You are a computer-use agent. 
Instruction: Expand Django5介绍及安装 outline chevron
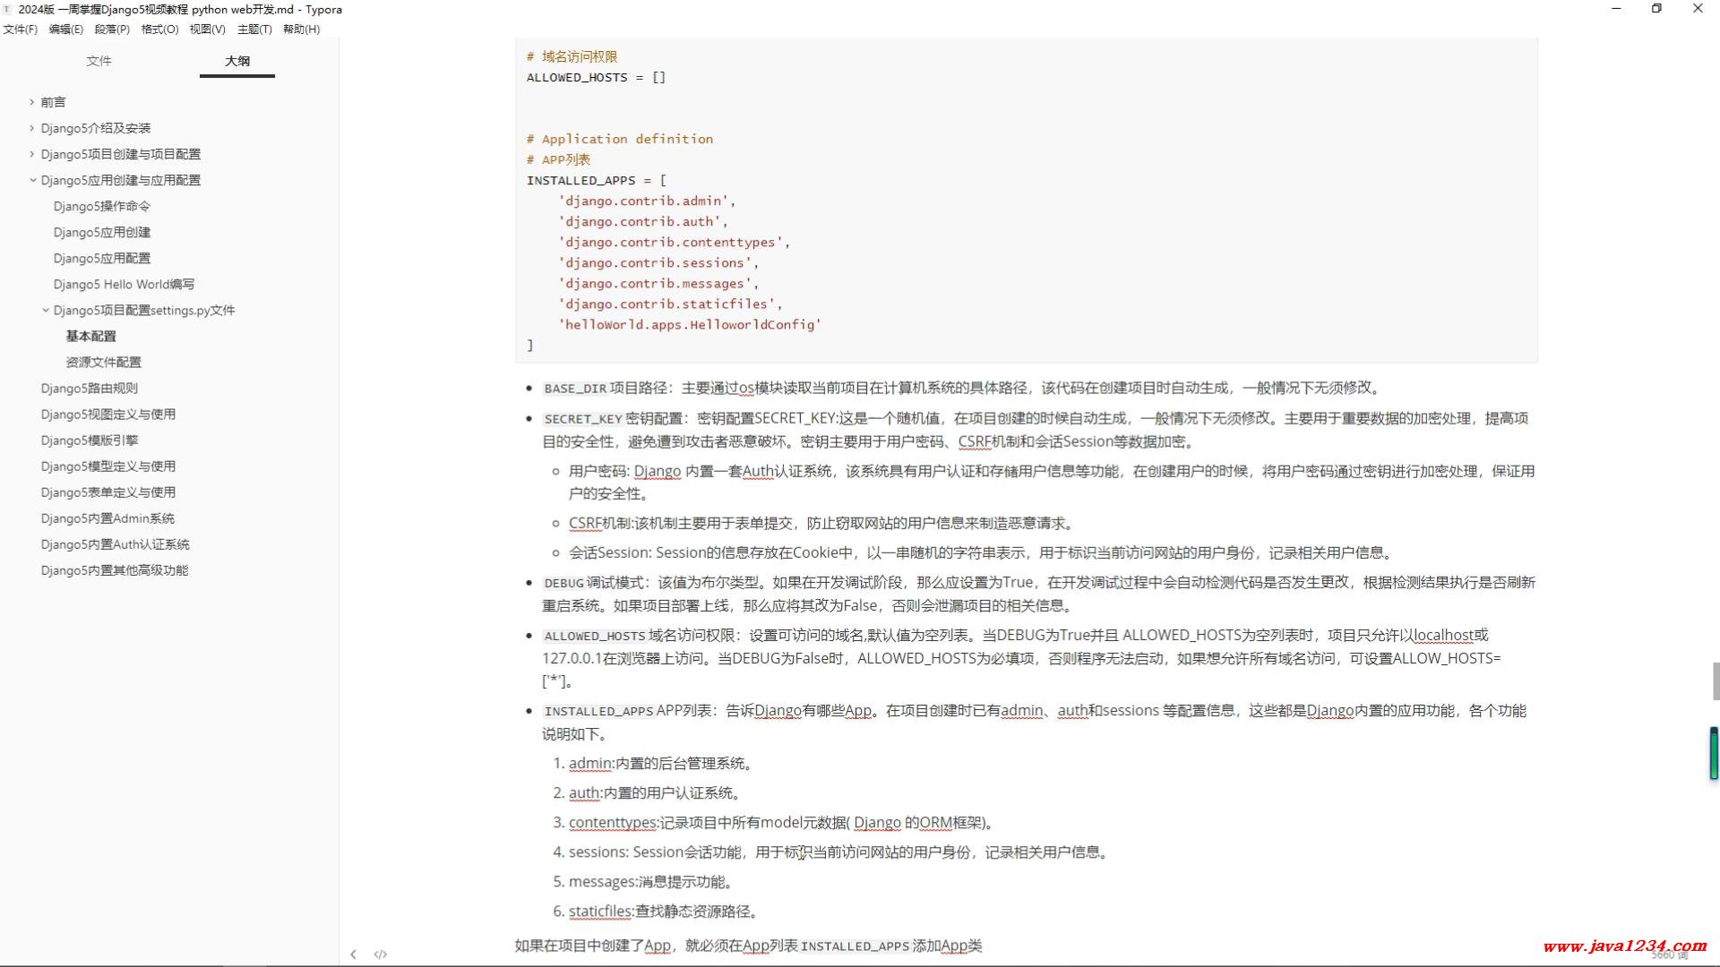(x=31, y=128)
